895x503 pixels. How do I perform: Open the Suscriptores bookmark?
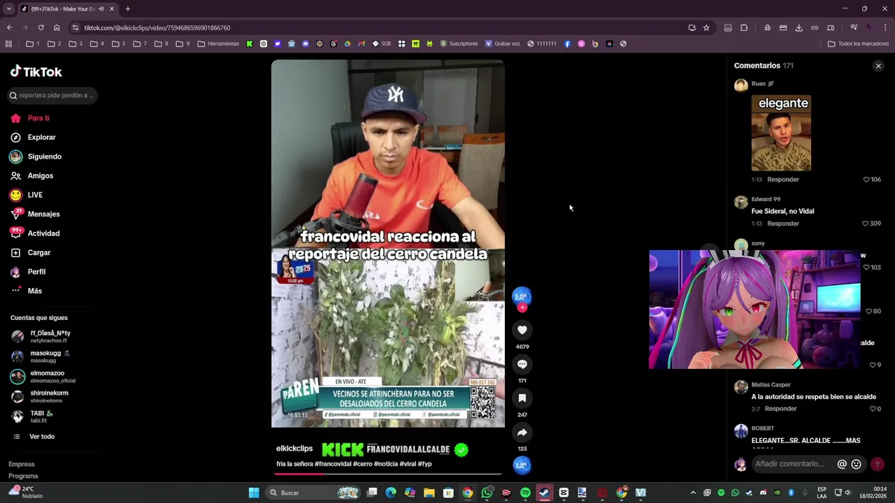459,44
